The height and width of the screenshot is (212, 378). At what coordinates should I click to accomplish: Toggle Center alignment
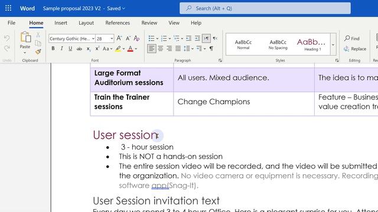coord(161,49)
